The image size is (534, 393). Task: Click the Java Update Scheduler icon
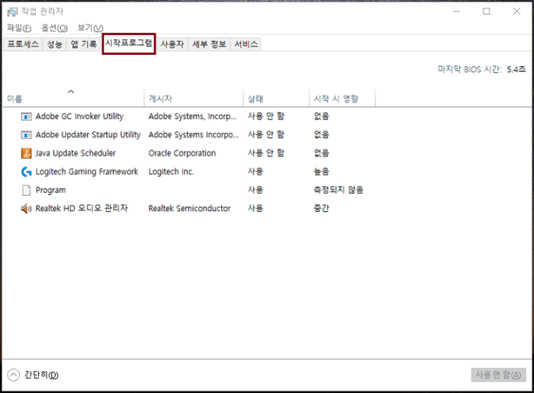(26, 153)
